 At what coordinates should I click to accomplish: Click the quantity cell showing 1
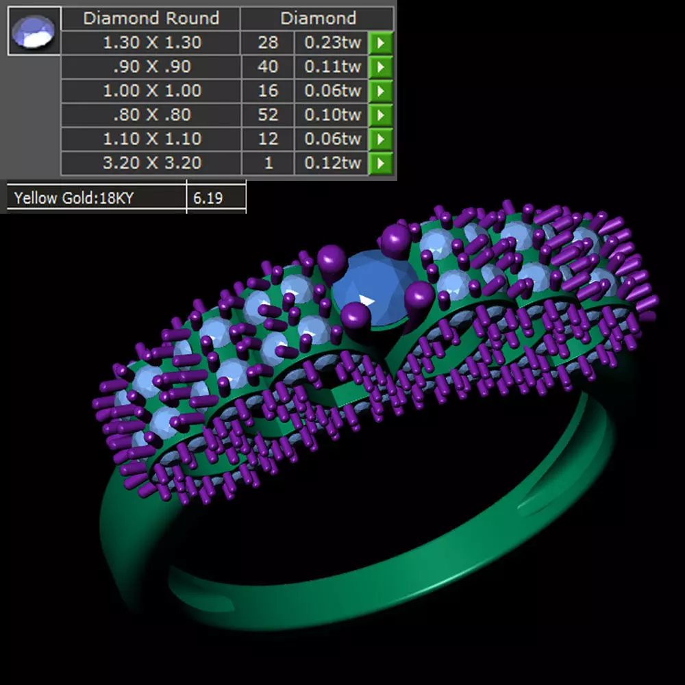tap(268, 163)
